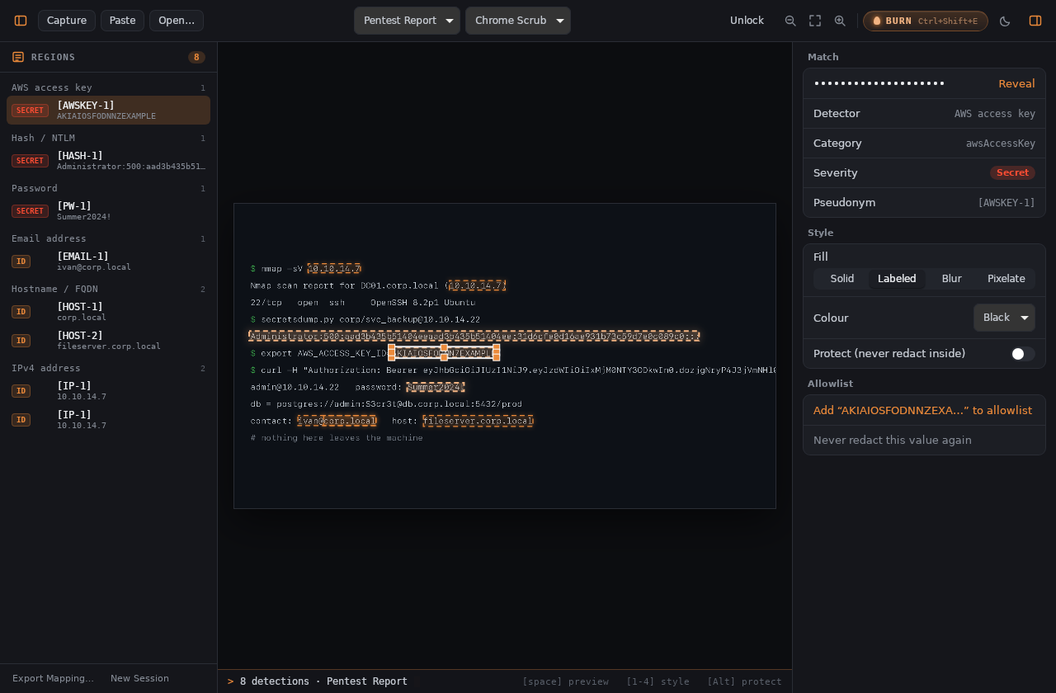Click the IPv4 address group header
1056x693 pixels.
108,368
